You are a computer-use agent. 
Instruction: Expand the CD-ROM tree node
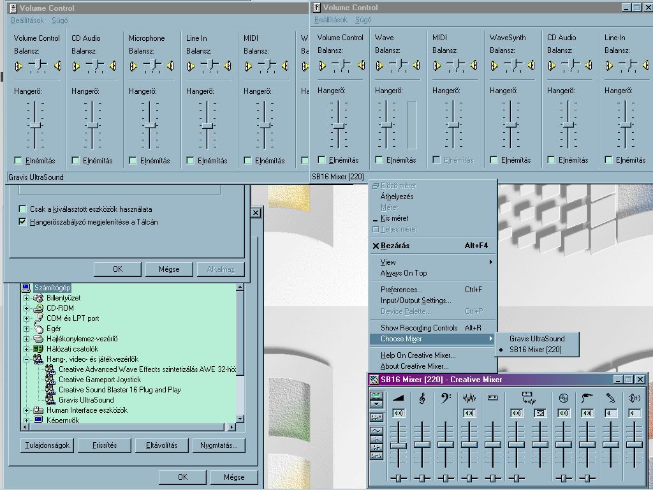pos(27,308)
